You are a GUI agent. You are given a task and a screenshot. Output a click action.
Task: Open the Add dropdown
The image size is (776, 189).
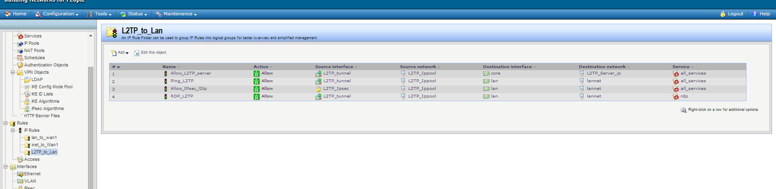(120, 53)
